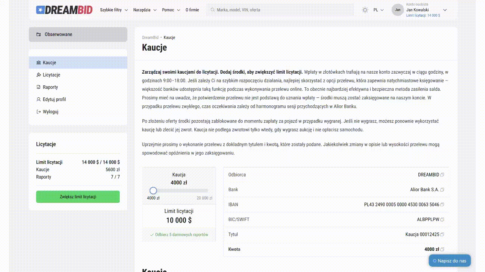
Task: Expand the Jan Kowalski account menu
Action: 445,10
